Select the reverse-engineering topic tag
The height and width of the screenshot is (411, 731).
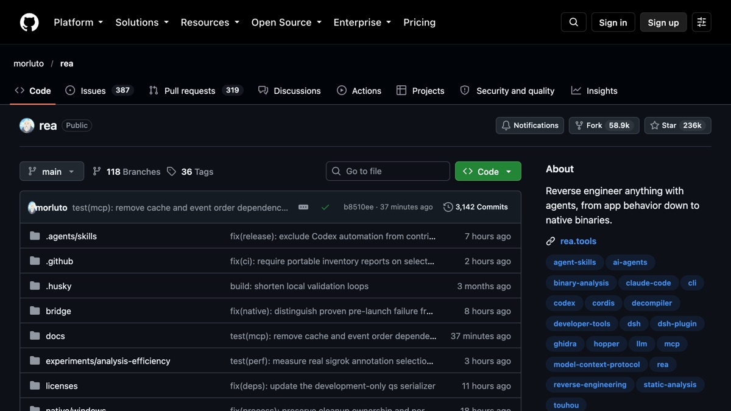pos(590,385)
